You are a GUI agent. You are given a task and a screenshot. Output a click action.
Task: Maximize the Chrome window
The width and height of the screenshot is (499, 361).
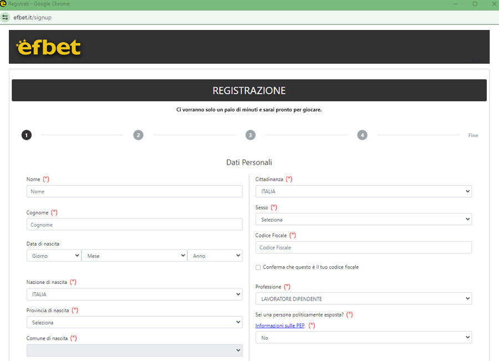[x=475, y=4]
